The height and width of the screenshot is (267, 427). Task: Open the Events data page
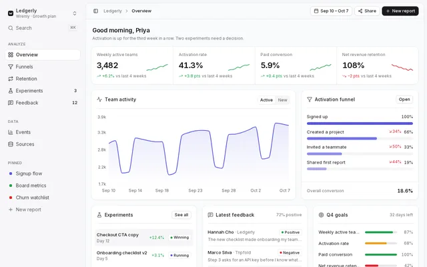point(43,132)
